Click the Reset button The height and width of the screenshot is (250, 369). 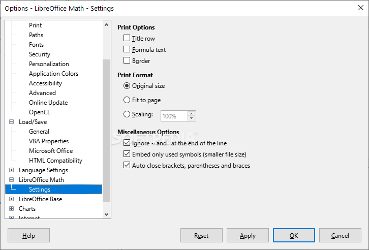coord(201,235)
